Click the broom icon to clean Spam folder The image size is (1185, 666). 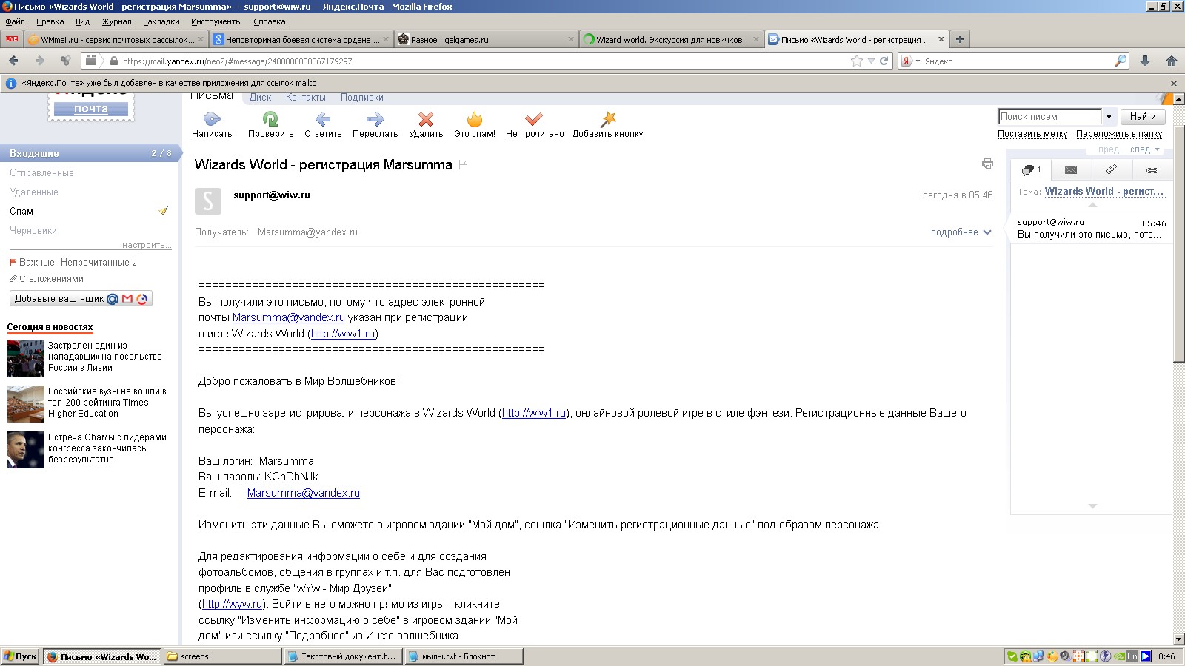tap(164, 211)
